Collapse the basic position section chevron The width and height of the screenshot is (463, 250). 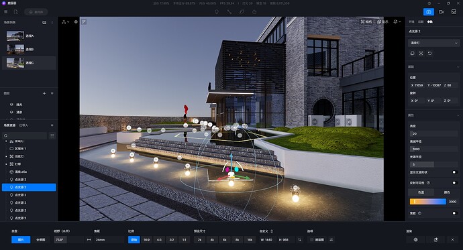coord(458,67)
